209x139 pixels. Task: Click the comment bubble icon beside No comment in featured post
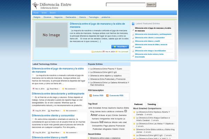point(117,52)
